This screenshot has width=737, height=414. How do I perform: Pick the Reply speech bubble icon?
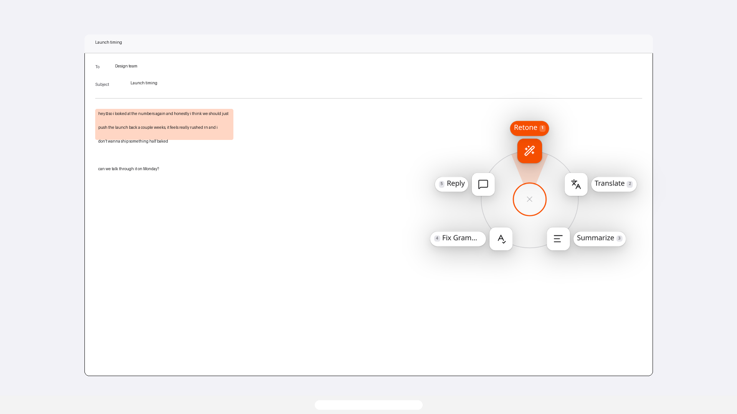[483, 184]
